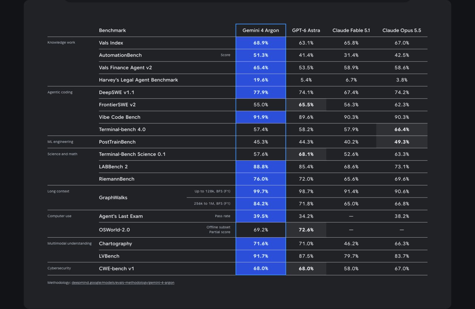Select the LABBench 2 label
This screenshot has width=475, height=309.
pyautogui.click(x=113, y=167)
